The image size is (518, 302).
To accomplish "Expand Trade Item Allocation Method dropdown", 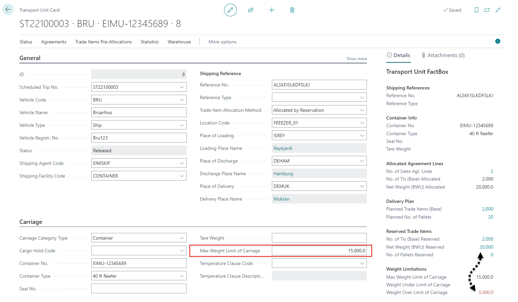I will (x=362, y=110).
